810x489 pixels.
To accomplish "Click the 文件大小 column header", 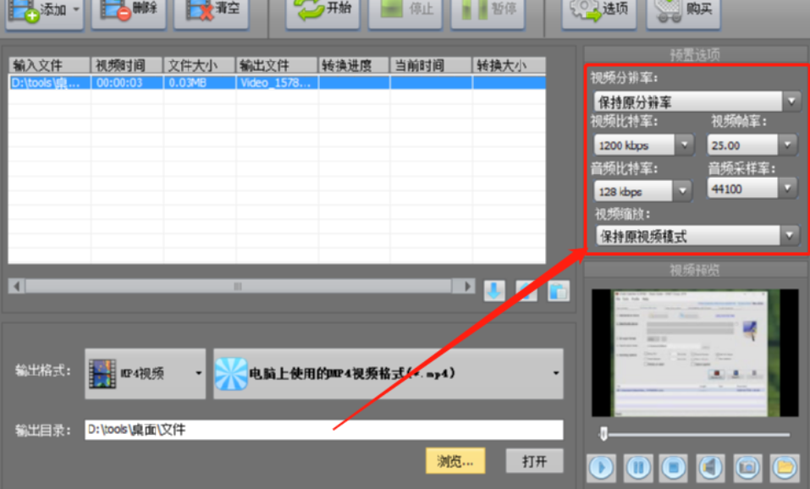I will click(200, 65).
